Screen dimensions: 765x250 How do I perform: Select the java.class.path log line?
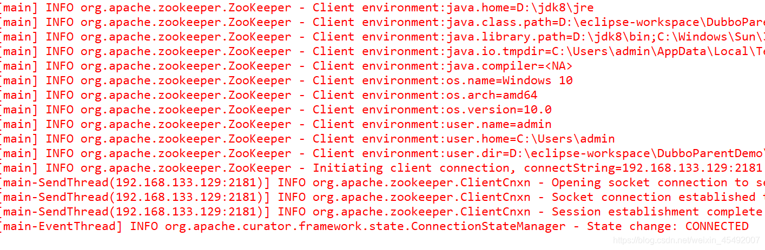383,22
